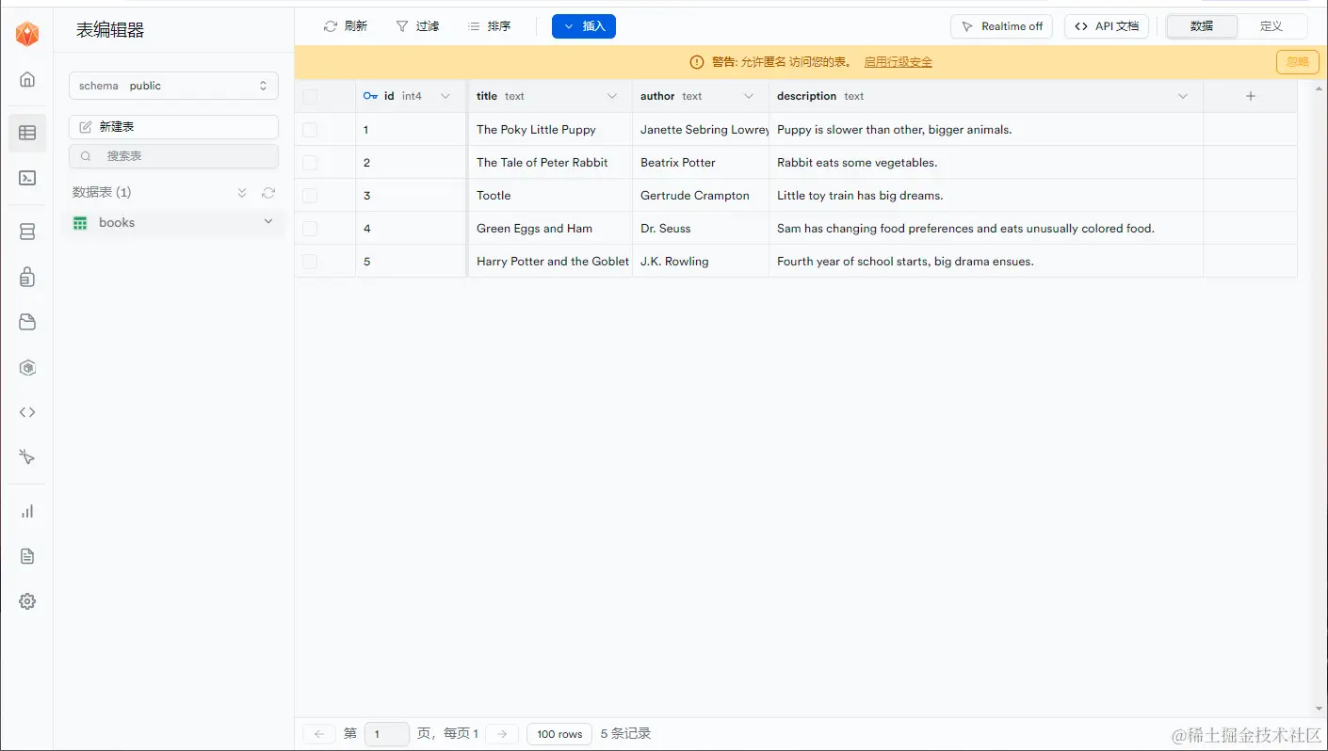
Task: Click cell The Poky Little Puppy
Action: (x=550, y=130)
